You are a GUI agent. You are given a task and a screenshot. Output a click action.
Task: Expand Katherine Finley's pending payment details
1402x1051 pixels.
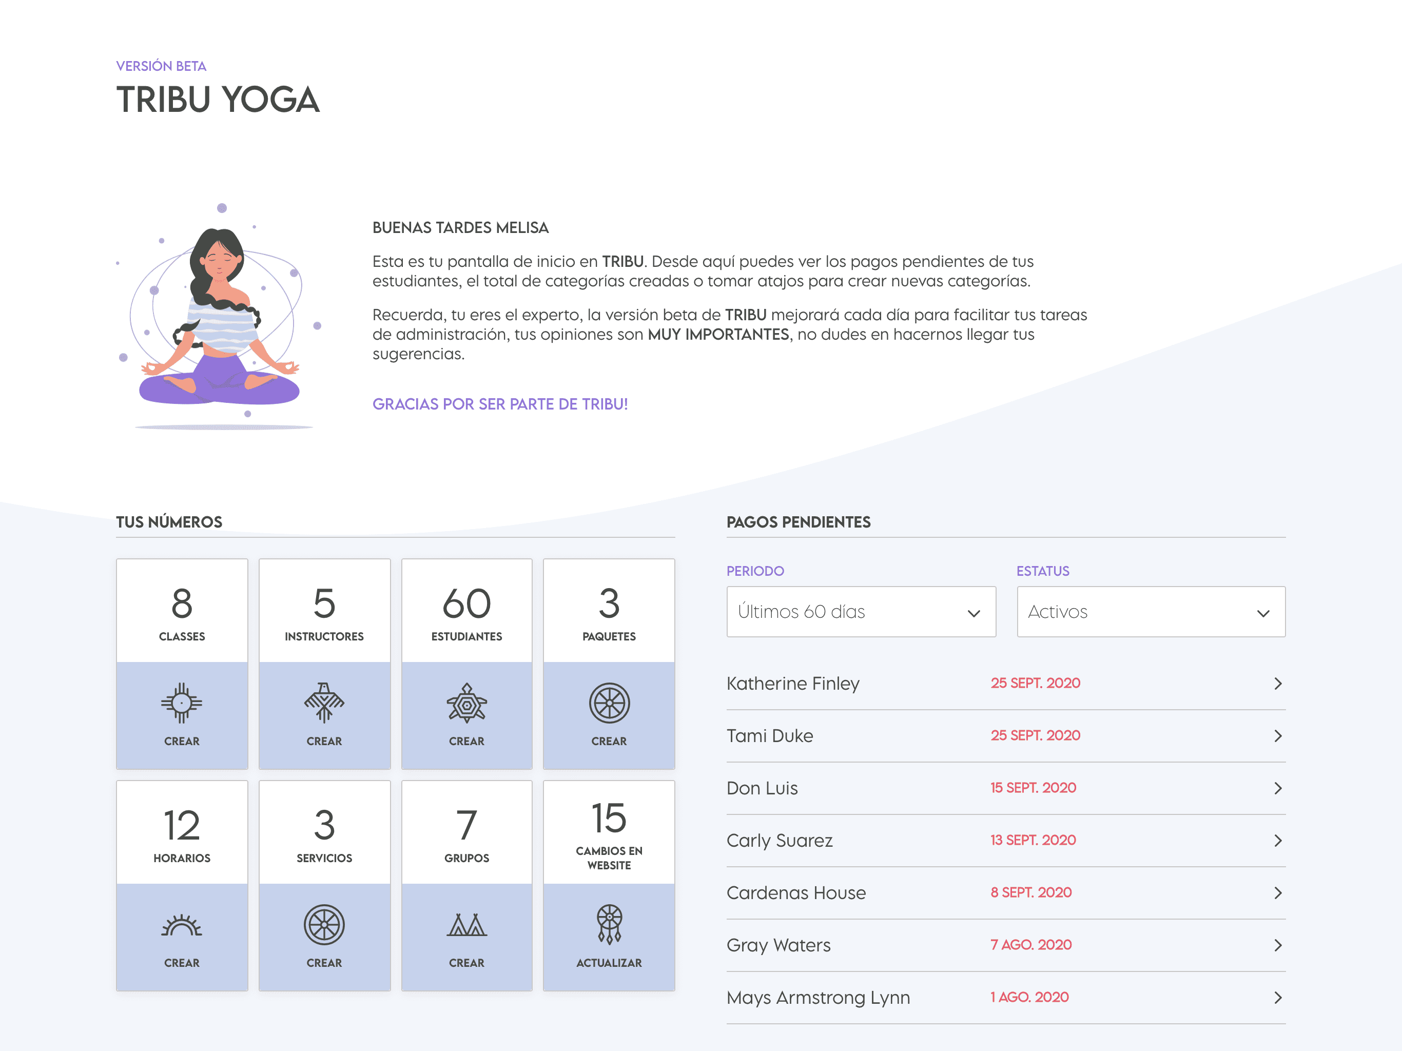(1278, 684)
